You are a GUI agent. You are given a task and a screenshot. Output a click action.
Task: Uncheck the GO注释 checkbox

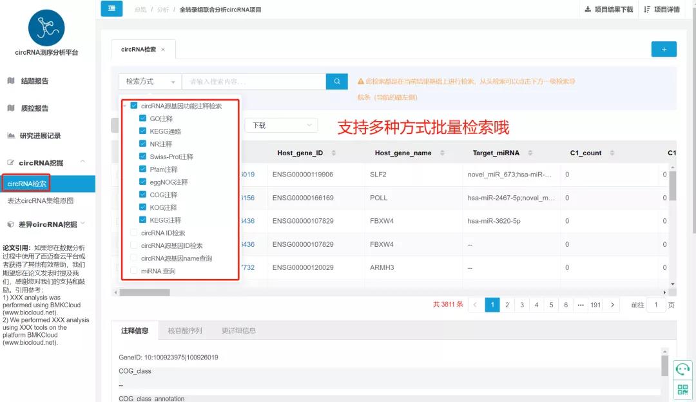pyautogui.click(x=143, y=119)
